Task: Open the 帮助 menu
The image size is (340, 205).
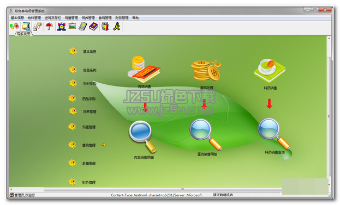Action: 135,18
